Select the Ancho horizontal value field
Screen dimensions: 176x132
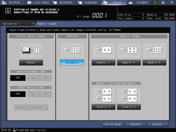(x=18, y=78)
